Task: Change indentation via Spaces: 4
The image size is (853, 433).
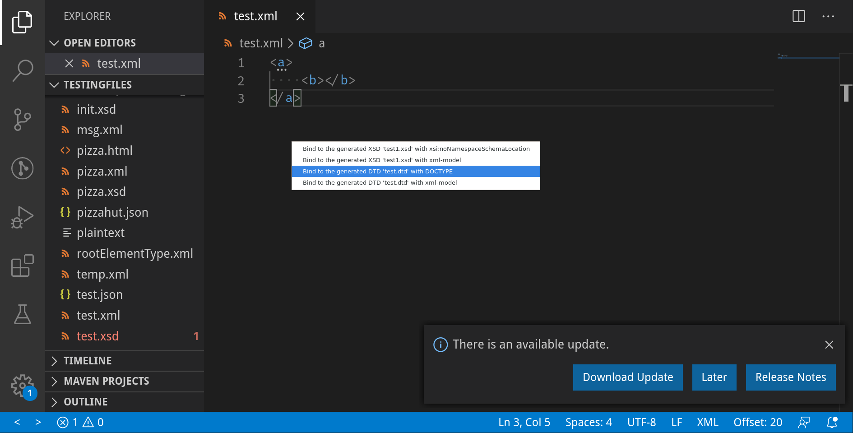Action: [589, 422]
